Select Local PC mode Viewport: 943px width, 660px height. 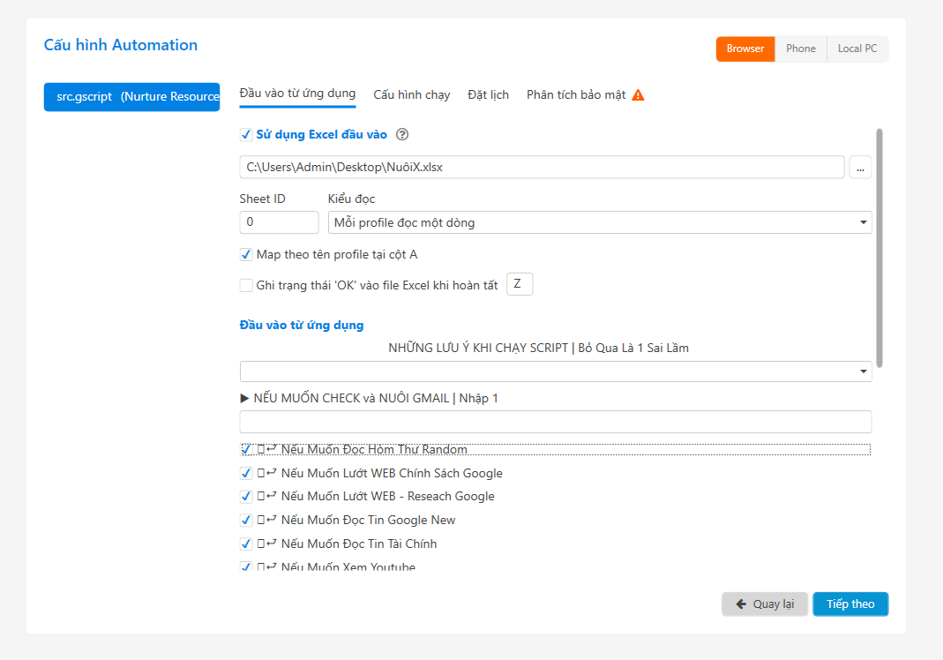coord(857,49)
